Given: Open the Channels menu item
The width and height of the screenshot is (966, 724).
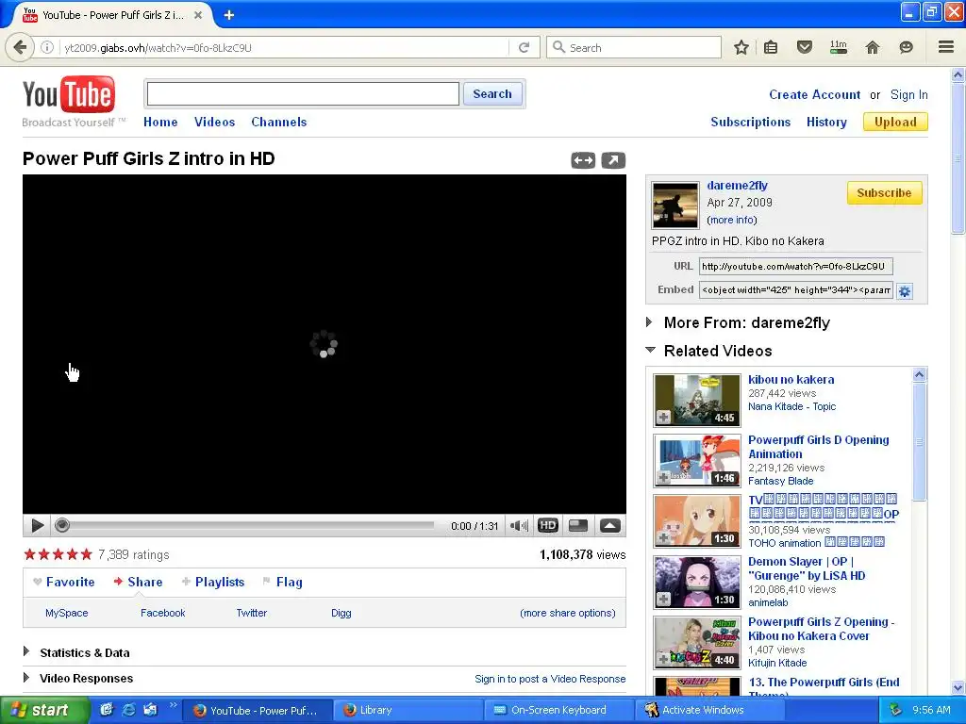Looking at the screenshot, I should [278, 122].
